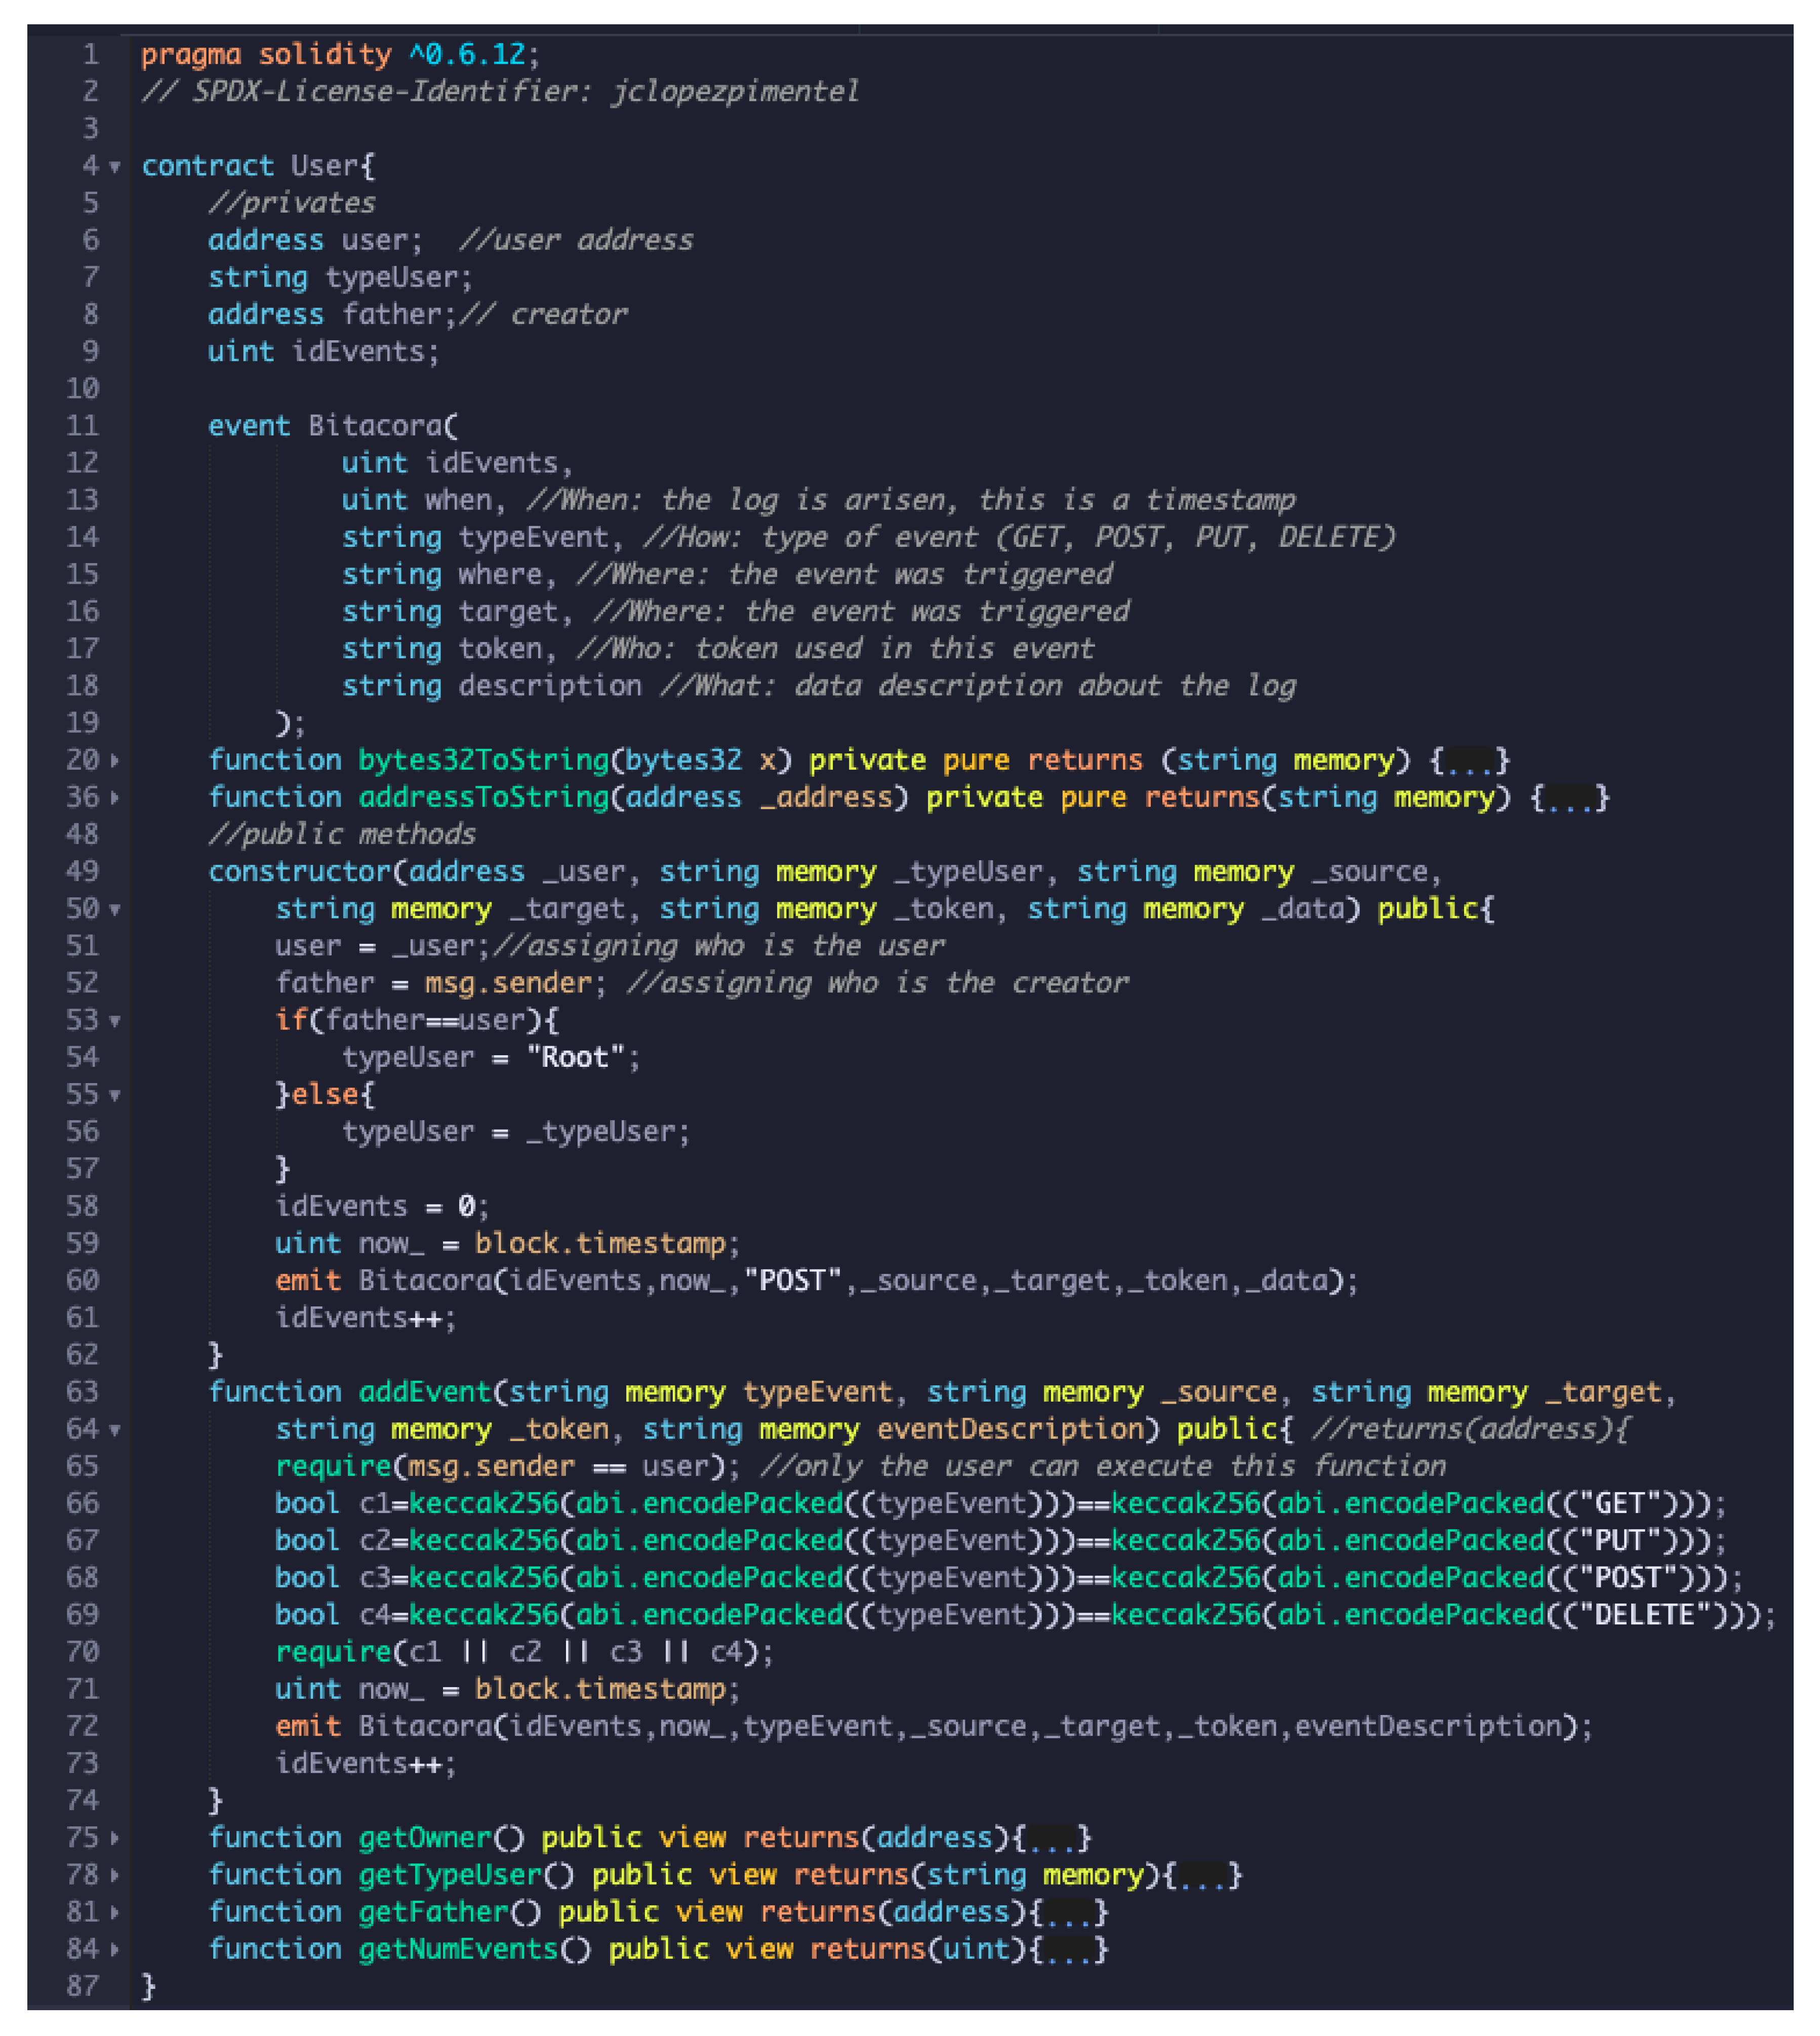1820x2036 pixels.
Task: Expand folded bytes32ToString function at line 20
Action: pos(115,761)
